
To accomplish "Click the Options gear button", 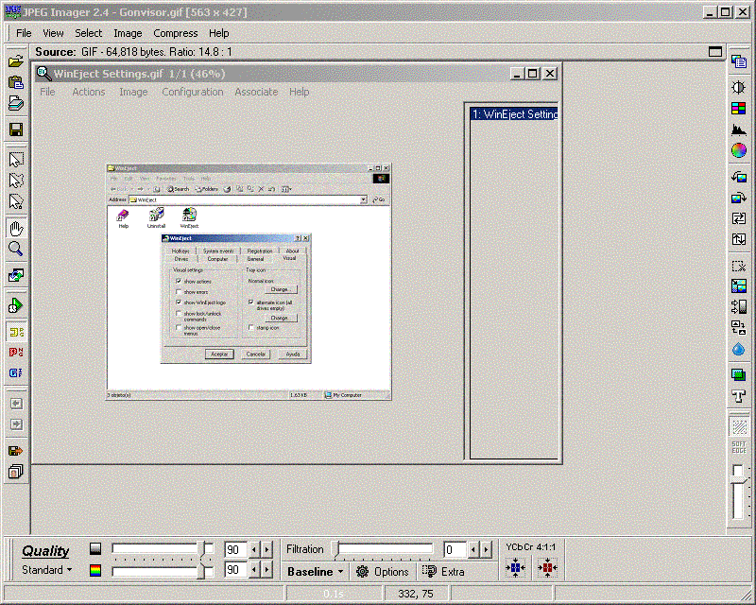I will coord(383,572).
